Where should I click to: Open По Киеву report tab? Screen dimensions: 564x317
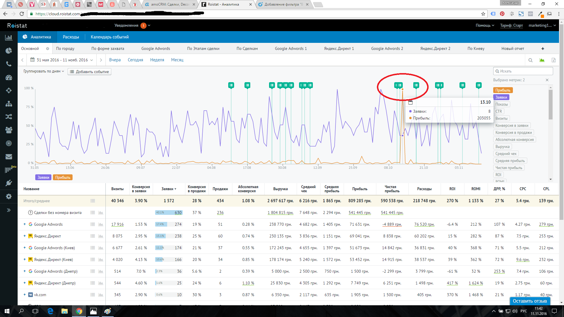coord(476,49)
